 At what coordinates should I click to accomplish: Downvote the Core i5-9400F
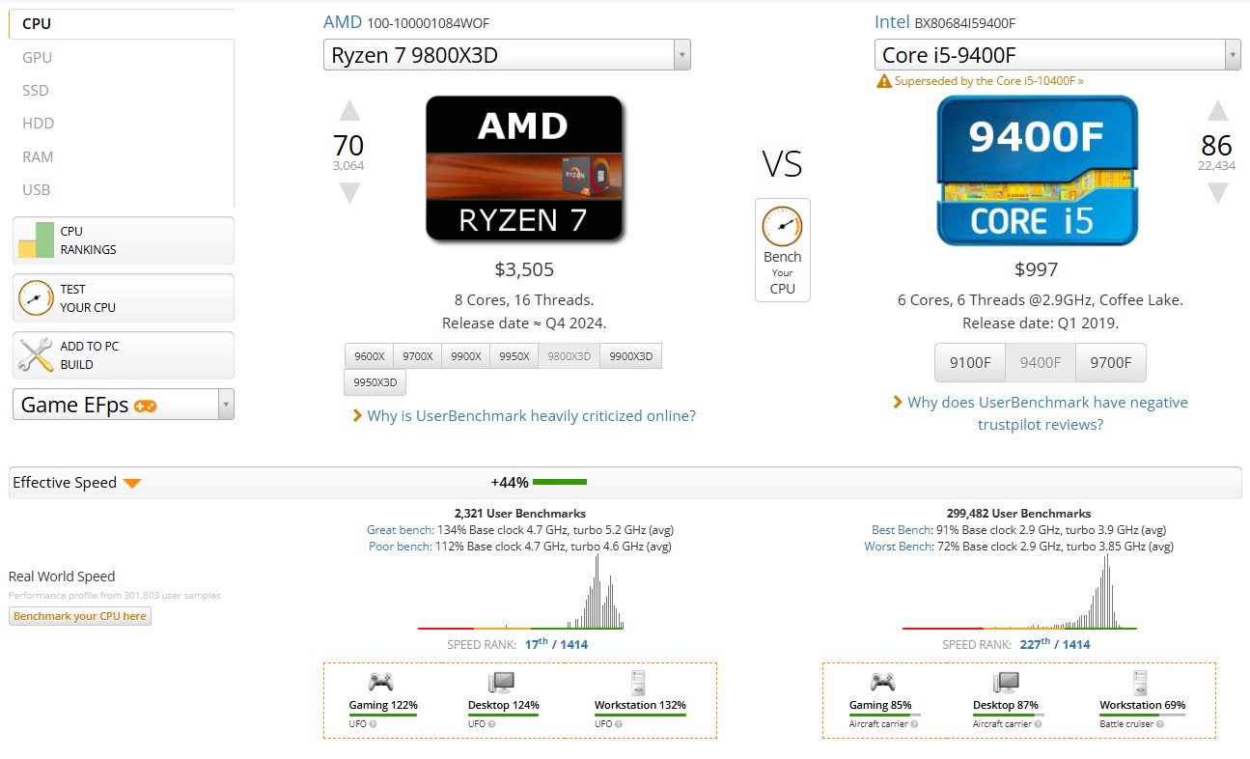tap(1217, 193)
